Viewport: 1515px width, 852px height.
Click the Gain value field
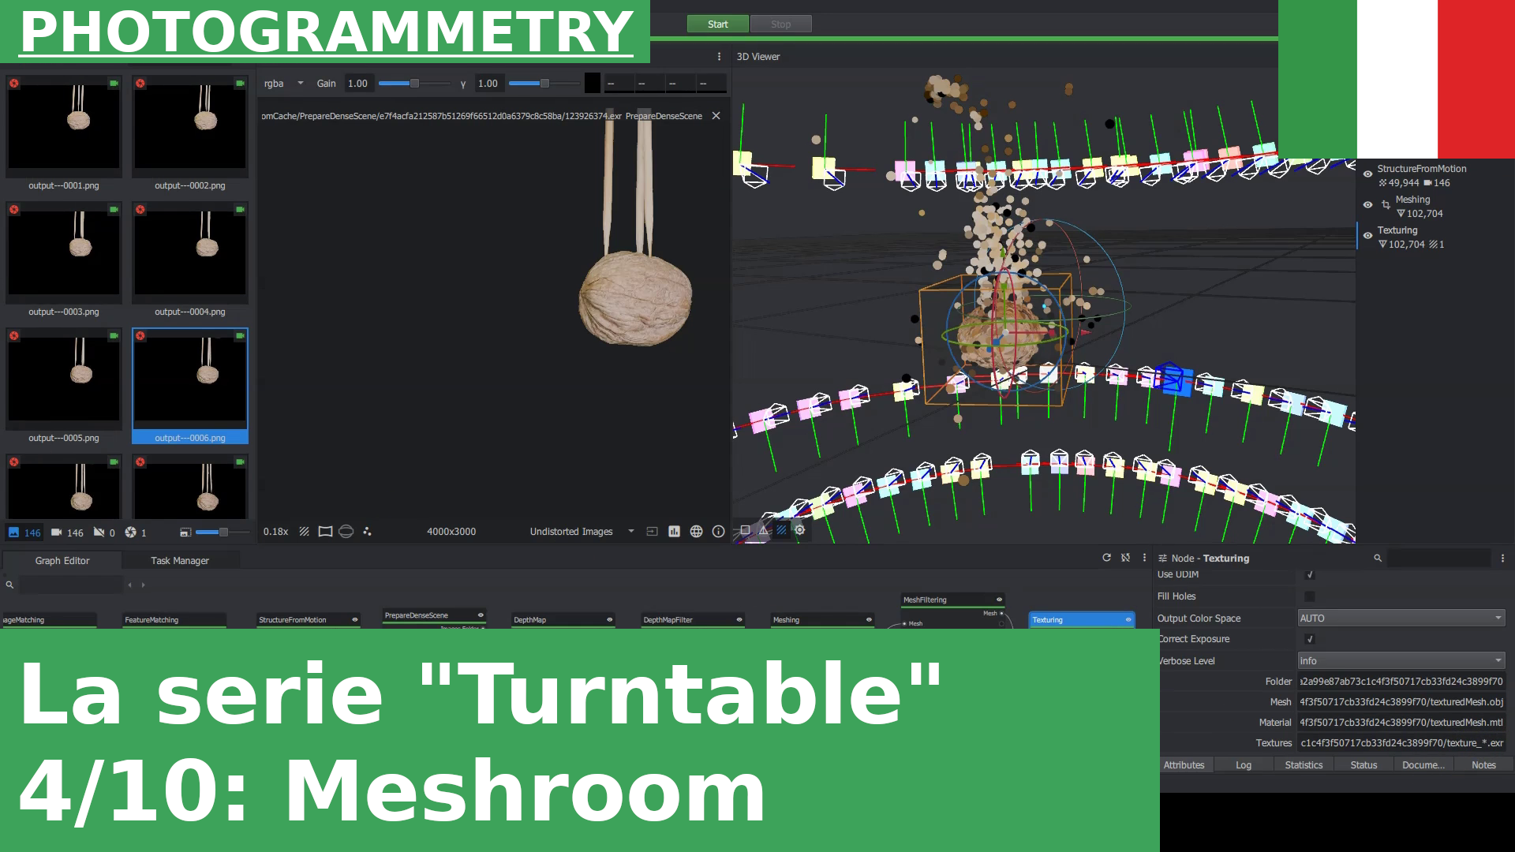(359, 84)
